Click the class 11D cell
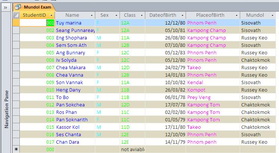 pyautogui.click(x=125, y=127)
